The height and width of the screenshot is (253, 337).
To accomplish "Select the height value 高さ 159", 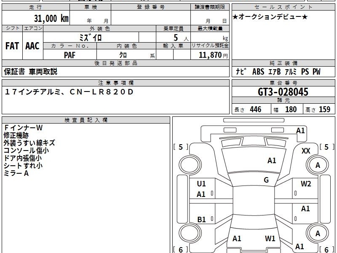I will coord(318,109).
